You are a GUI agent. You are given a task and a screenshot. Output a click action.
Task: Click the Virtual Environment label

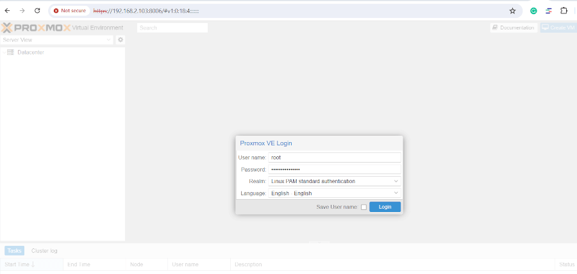(x=97, y=28)
